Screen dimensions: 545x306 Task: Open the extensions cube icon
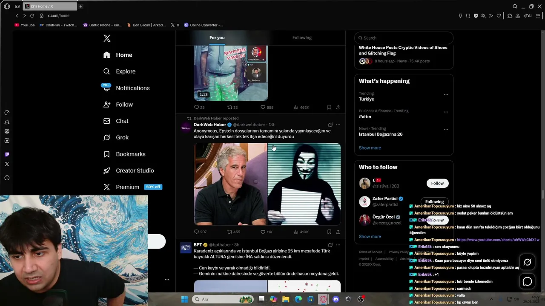point(510,16)
